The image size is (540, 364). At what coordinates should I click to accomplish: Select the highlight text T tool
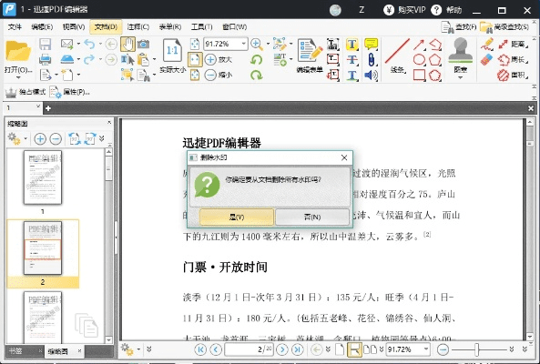click(352, 45)
